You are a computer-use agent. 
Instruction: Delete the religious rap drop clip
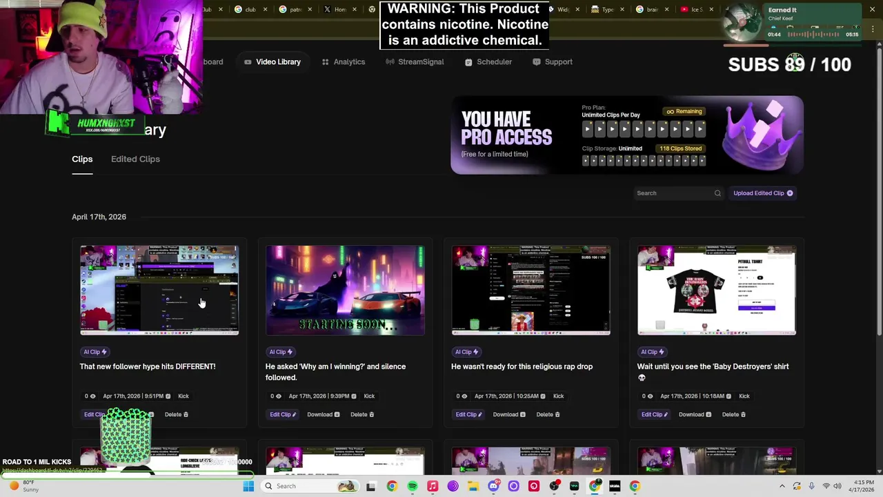pyautogui.click(x=548, y=415)
